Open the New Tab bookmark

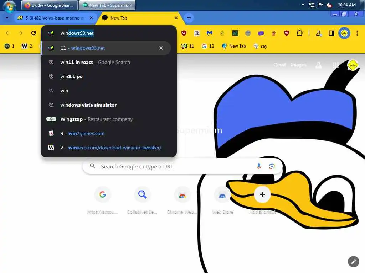coord(234,46)
